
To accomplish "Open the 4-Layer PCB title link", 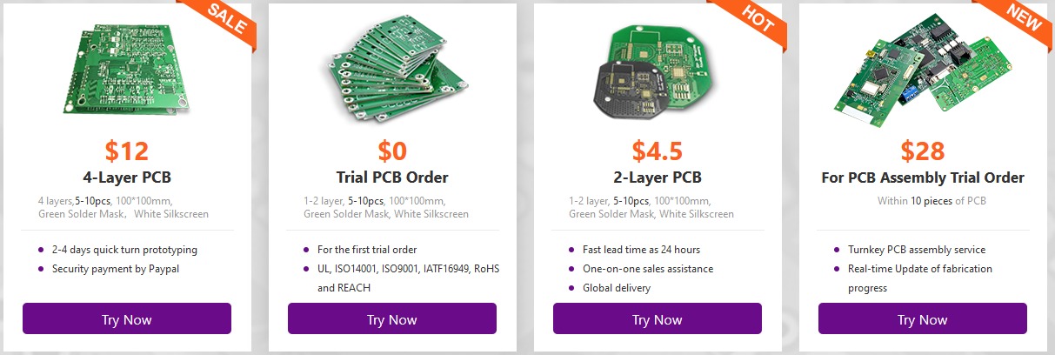I will point(127,177).
